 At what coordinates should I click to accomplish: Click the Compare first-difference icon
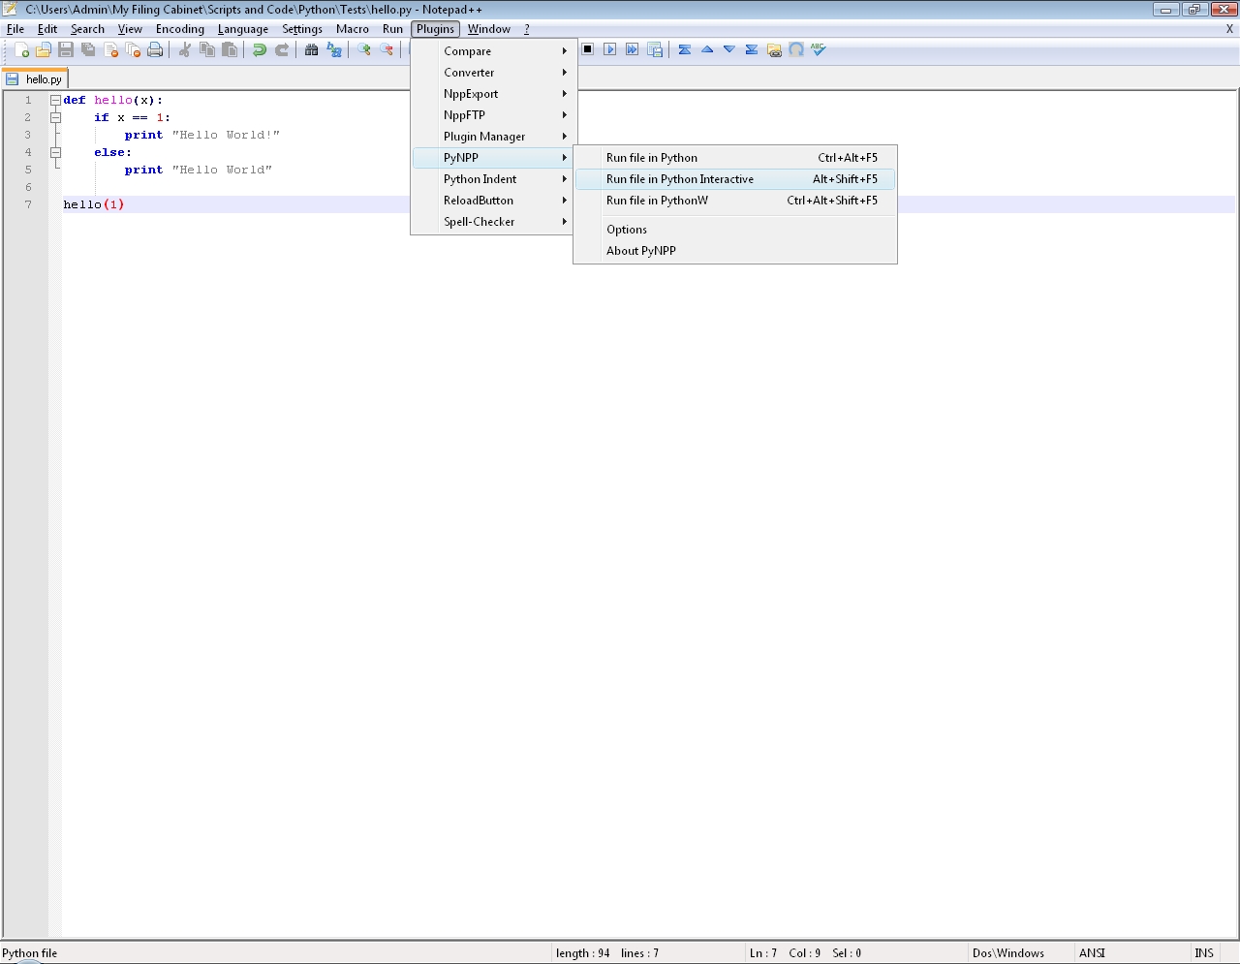685,49
